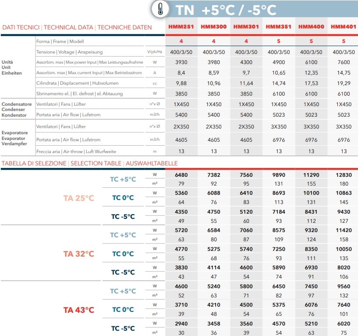This screenshot has width=358, height=336.
Task: Select the 'Unità Unit Einheiten' group label
Action: tap(12, 68)
